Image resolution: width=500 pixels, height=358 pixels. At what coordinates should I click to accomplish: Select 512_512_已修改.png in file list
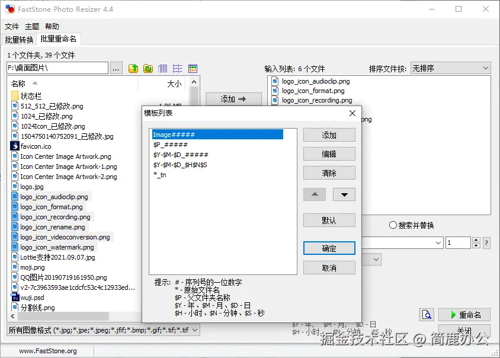52,106
